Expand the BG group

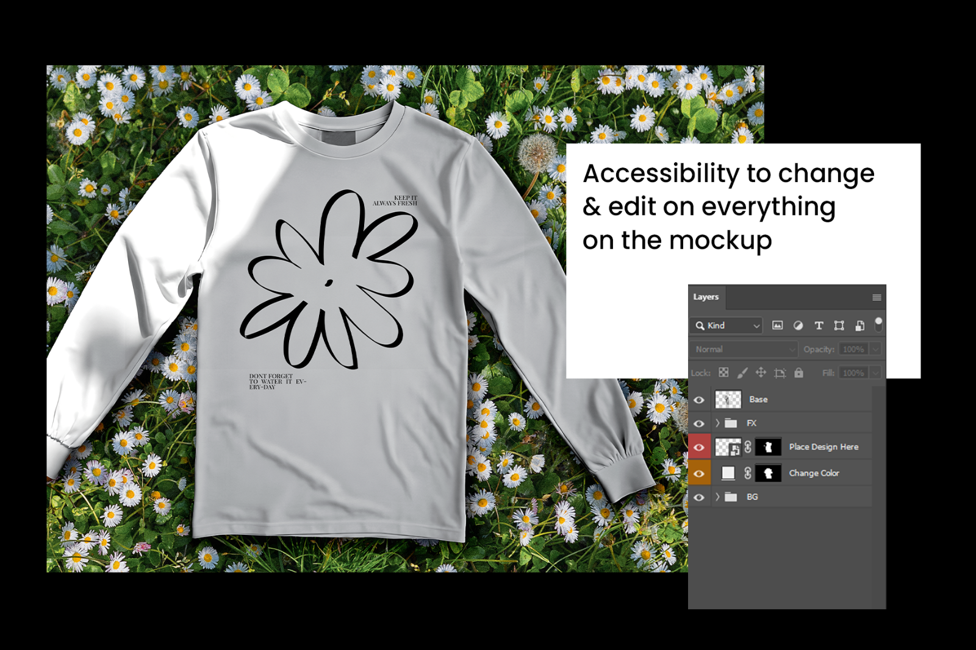coord(717,496)
